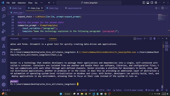Click chain_2.py in the breadcrumb

(x=18, y=13)
